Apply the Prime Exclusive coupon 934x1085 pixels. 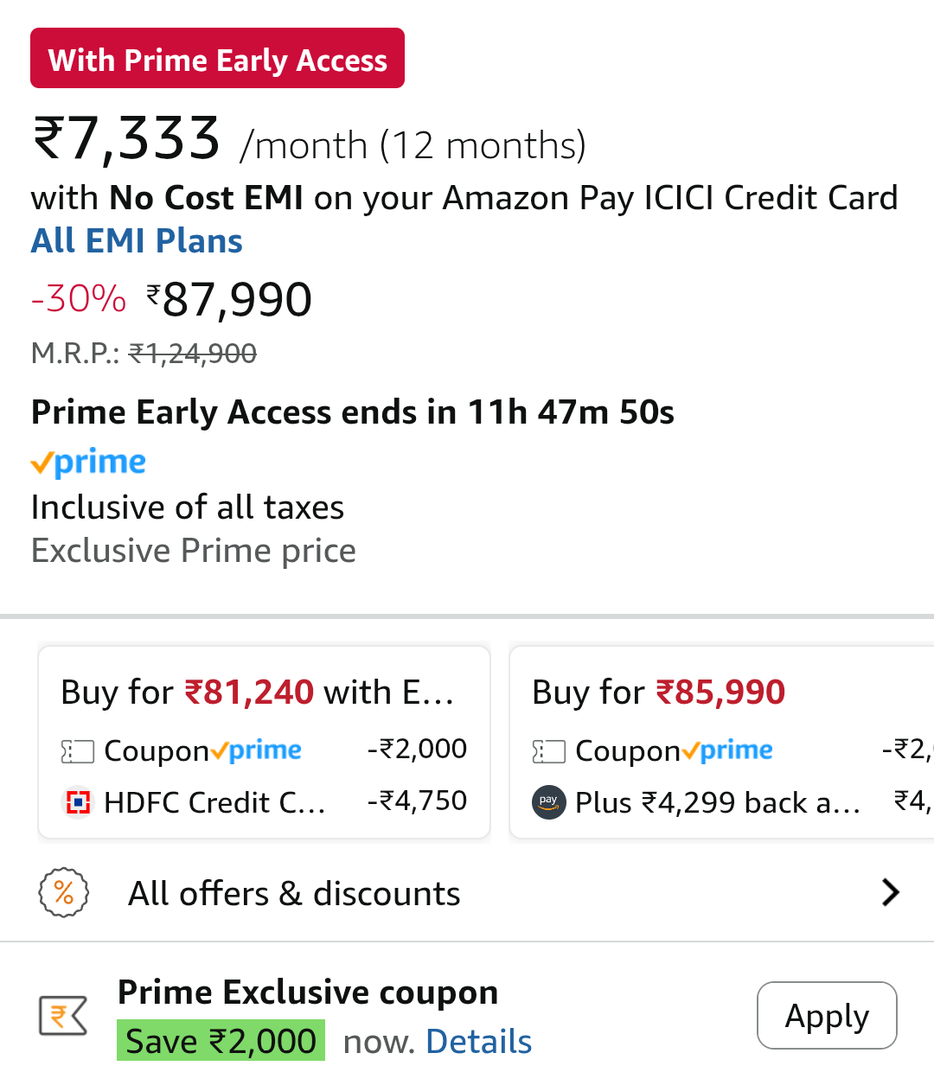(x=827, y=1016)
